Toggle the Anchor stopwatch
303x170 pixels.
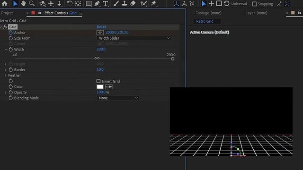[10, 33]
